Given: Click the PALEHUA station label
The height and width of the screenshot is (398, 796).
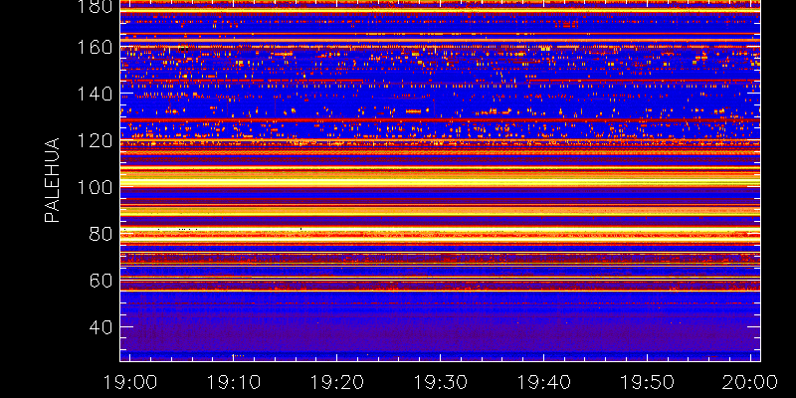Looking at the screenshot, I should point(53,180).
